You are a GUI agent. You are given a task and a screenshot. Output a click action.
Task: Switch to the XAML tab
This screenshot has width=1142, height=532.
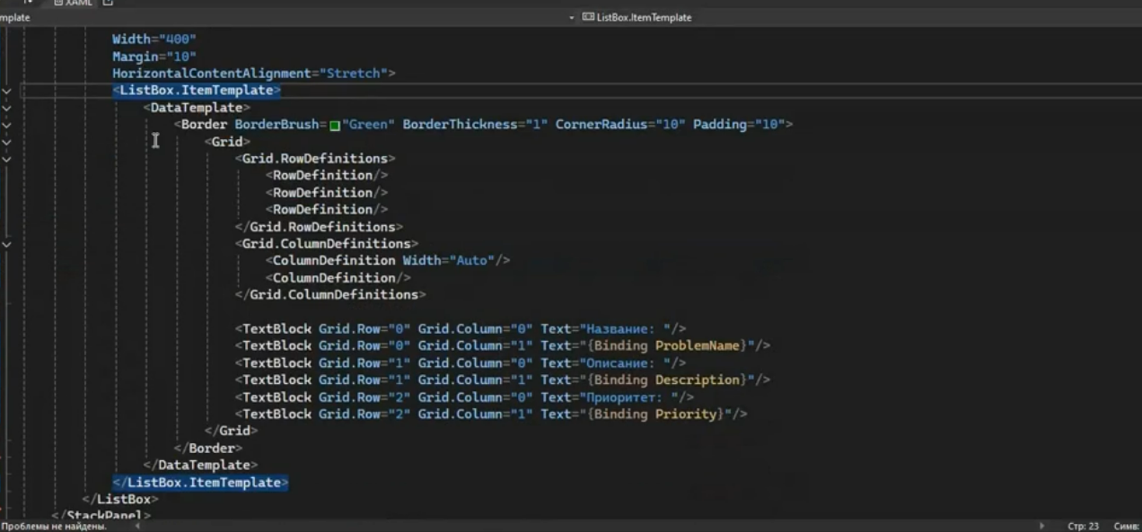point(73,4)
